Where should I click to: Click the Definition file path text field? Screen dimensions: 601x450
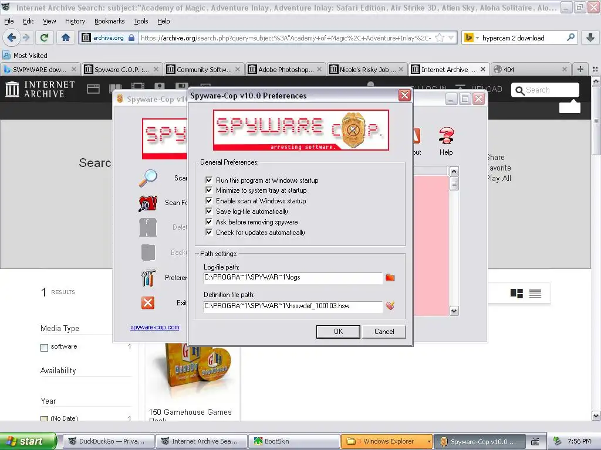pyautogui.click(x=293, y=306)
